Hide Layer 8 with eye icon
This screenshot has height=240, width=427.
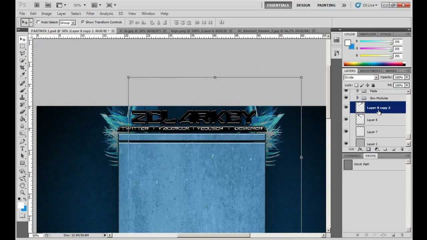pyautogui.click(x=346, y=119)
